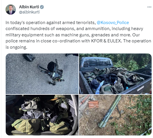
Task: Open the rocket launcher on grass photo
Action: pyautogui.click(x=115, y=115)
